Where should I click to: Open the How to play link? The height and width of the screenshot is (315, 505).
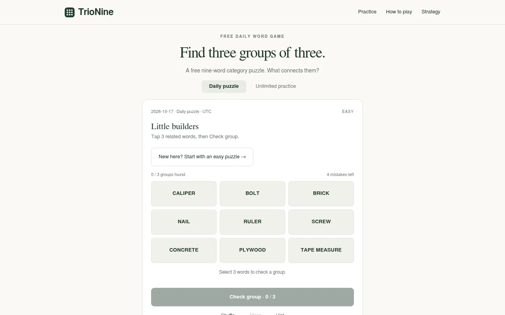pos(399,12)
